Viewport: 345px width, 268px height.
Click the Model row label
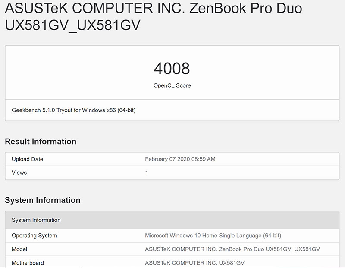[19, 249]
